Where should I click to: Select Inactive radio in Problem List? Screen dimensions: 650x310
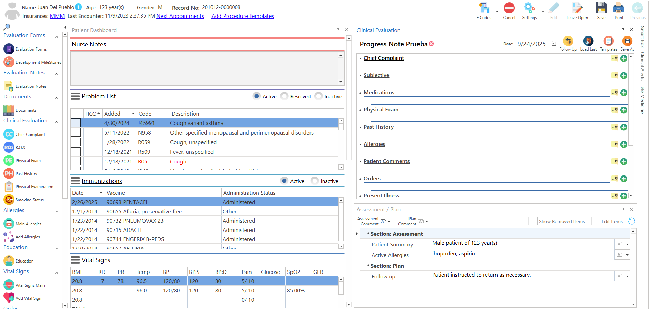click(318, 96)
